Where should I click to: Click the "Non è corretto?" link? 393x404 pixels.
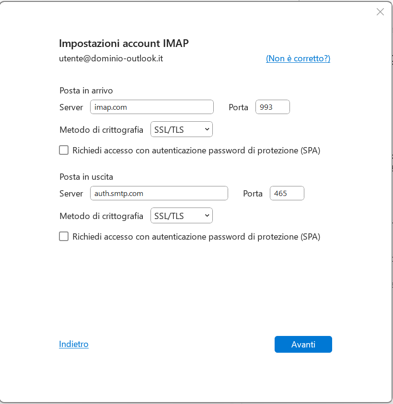point(298,59)
